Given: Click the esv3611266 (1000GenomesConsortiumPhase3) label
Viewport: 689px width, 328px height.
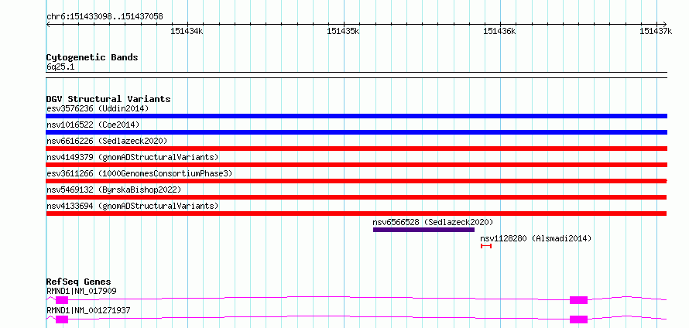Looking at the screenshot, I should (x=139, y=173).
